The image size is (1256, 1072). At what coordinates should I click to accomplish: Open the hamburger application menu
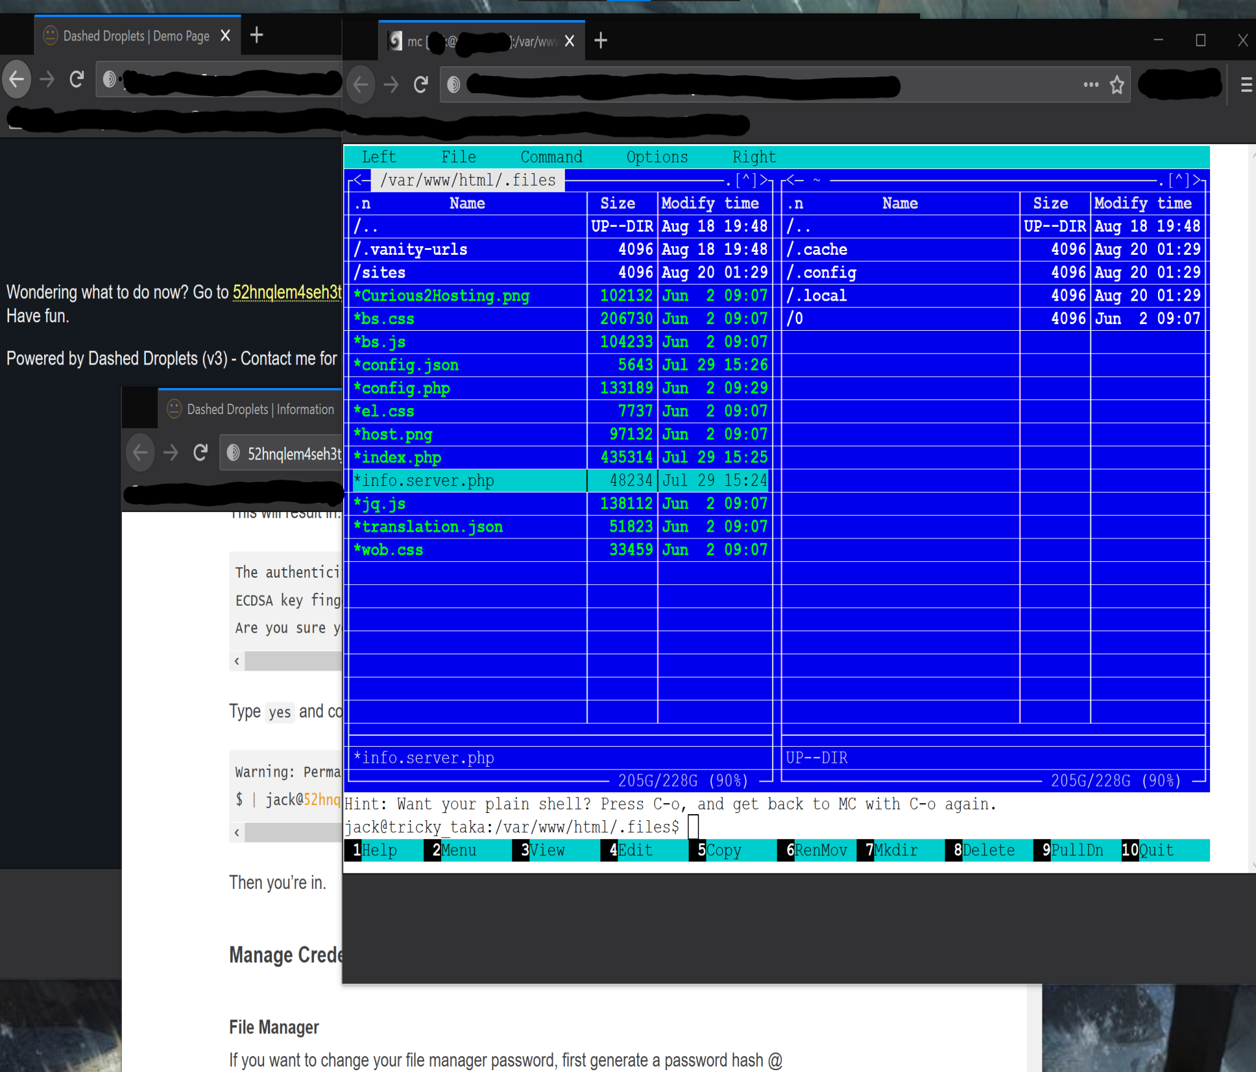tap(1246, 85)
